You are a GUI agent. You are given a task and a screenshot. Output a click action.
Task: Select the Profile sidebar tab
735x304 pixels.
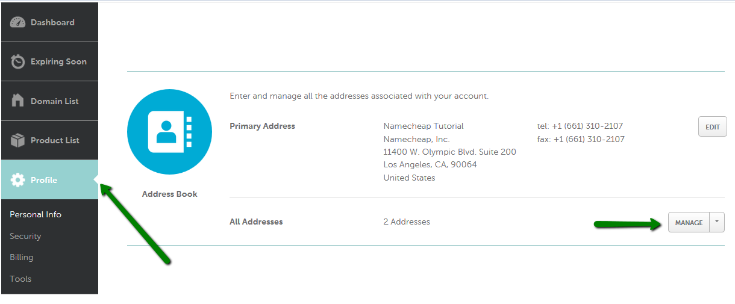tap(49, 179)
